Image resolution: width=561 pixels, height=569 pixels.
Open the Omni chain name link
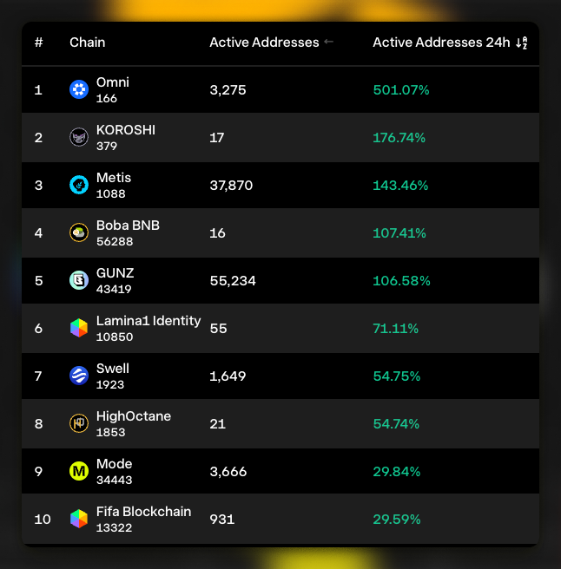point(113,82)
